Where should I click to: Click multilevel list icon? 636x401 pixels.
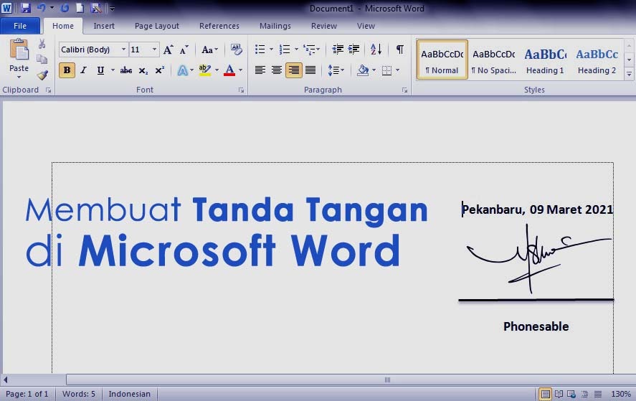pyautogui.click(x=309, y=49)
